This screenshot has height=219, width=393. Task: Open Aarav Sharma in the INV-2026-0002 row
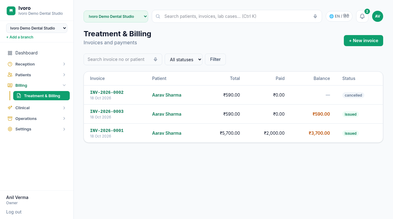[x=167, y=95]
